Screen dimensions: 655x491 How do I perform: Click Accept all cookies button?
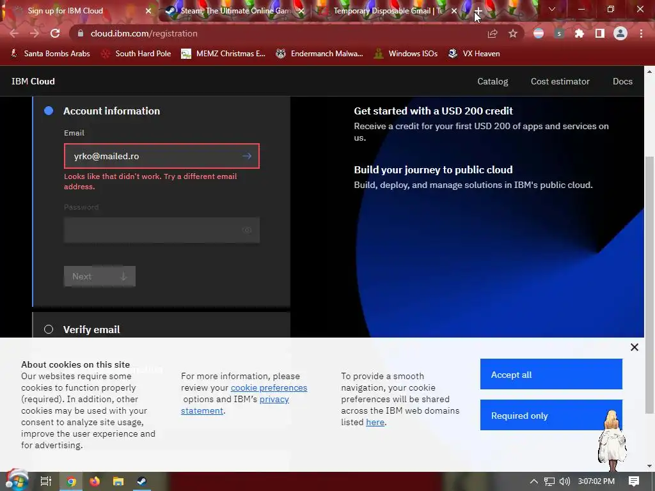(551, 374)
